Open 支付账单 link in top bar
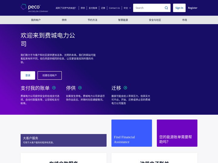The height and width of the screenshot is (163, 218). click(93, 8)
